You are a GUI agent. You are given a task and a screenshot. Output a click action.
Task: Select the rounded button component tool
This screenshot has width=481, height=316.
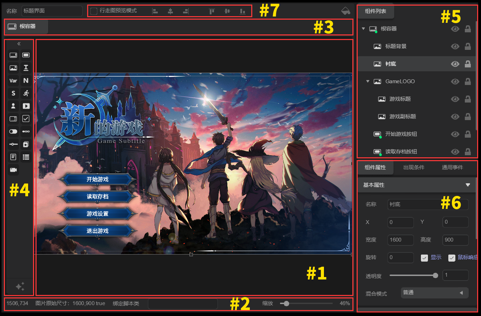pos(26,55)
